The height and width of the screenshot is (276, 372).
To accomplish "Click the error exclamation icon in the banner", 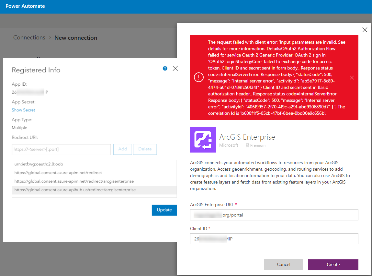I will [199, 77].
